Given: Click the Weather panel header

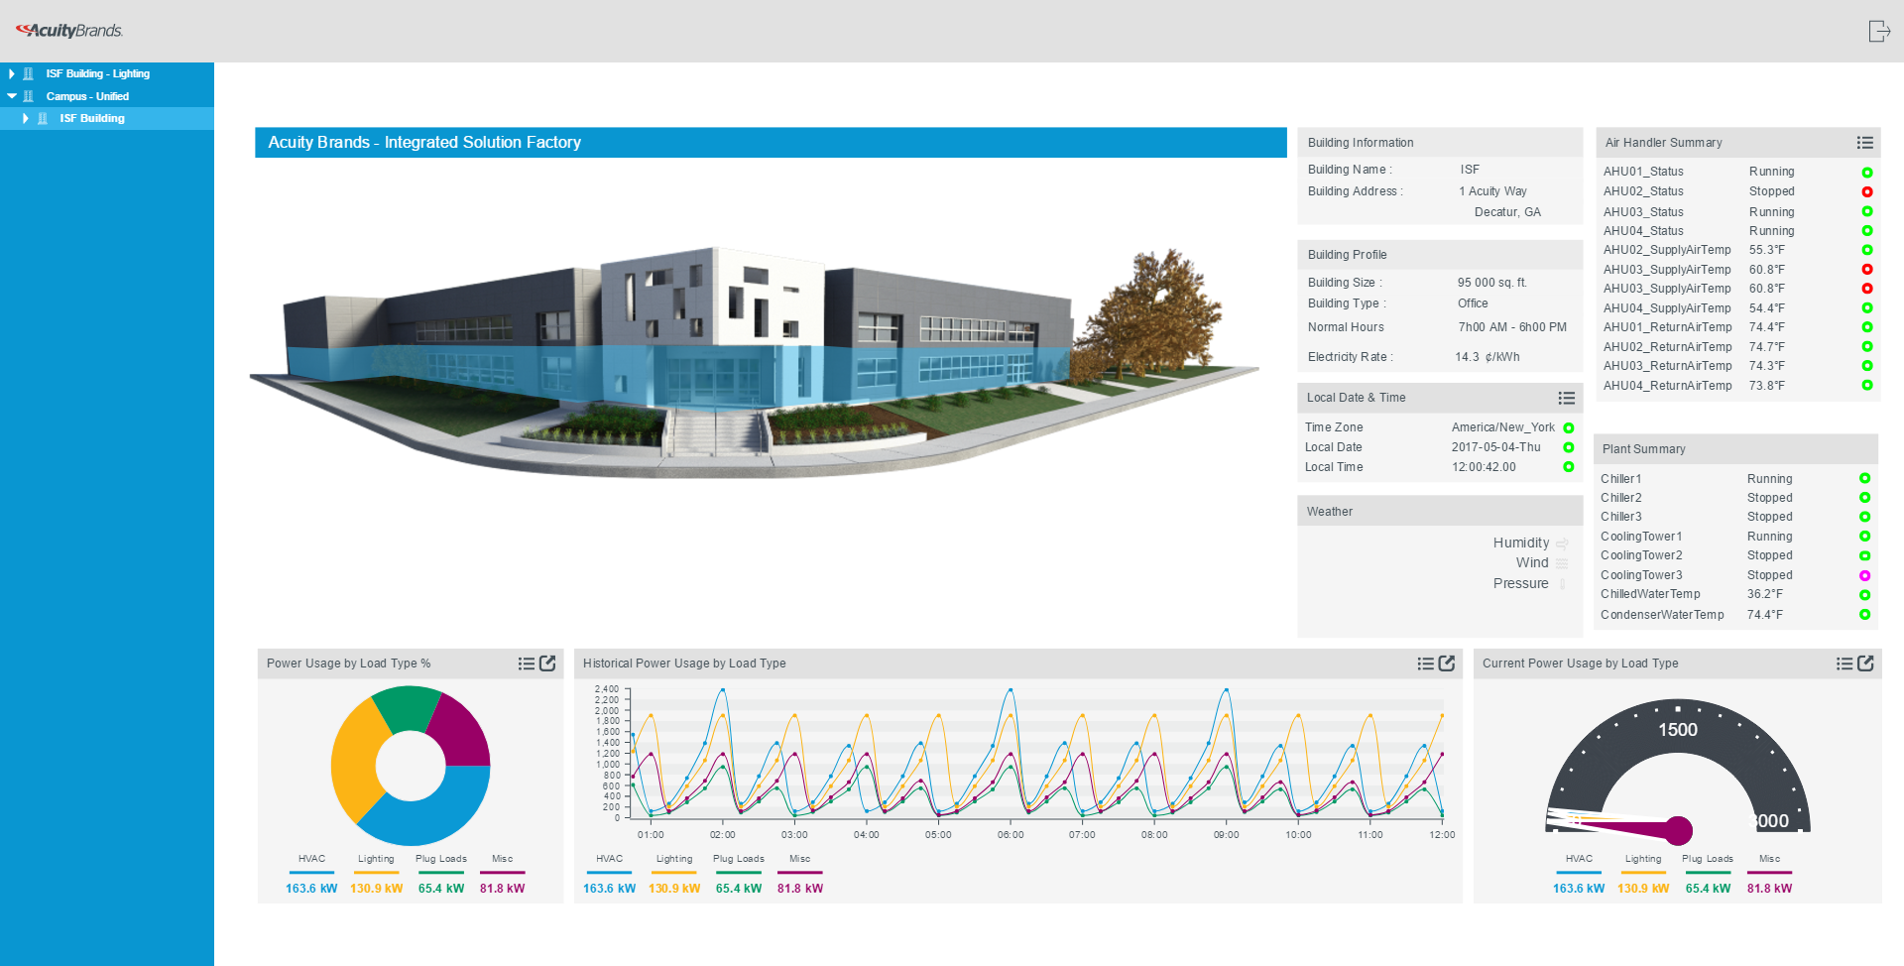Looking at the screenshot, I should tap(1440, 512).
